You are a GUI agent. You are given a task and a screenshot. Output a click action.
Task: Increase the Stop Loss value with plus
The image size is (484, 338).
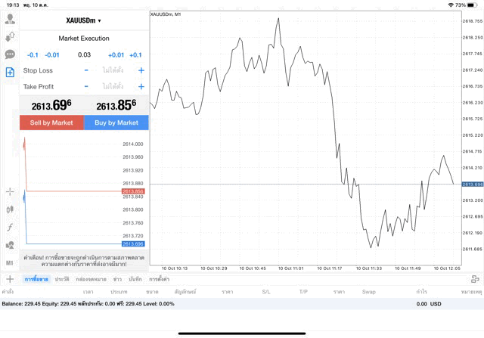(141, 70)
